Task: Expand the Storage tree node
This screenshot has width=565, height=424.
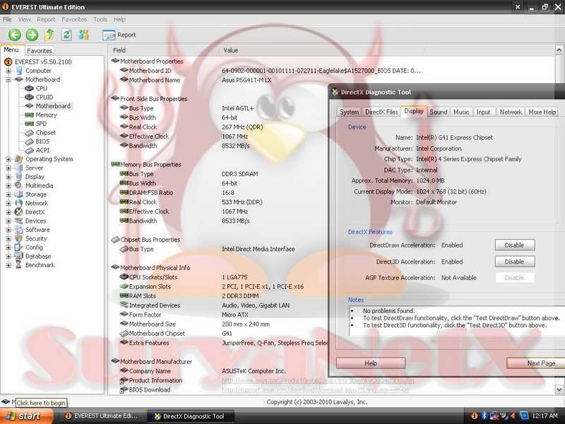Action: 8,194
